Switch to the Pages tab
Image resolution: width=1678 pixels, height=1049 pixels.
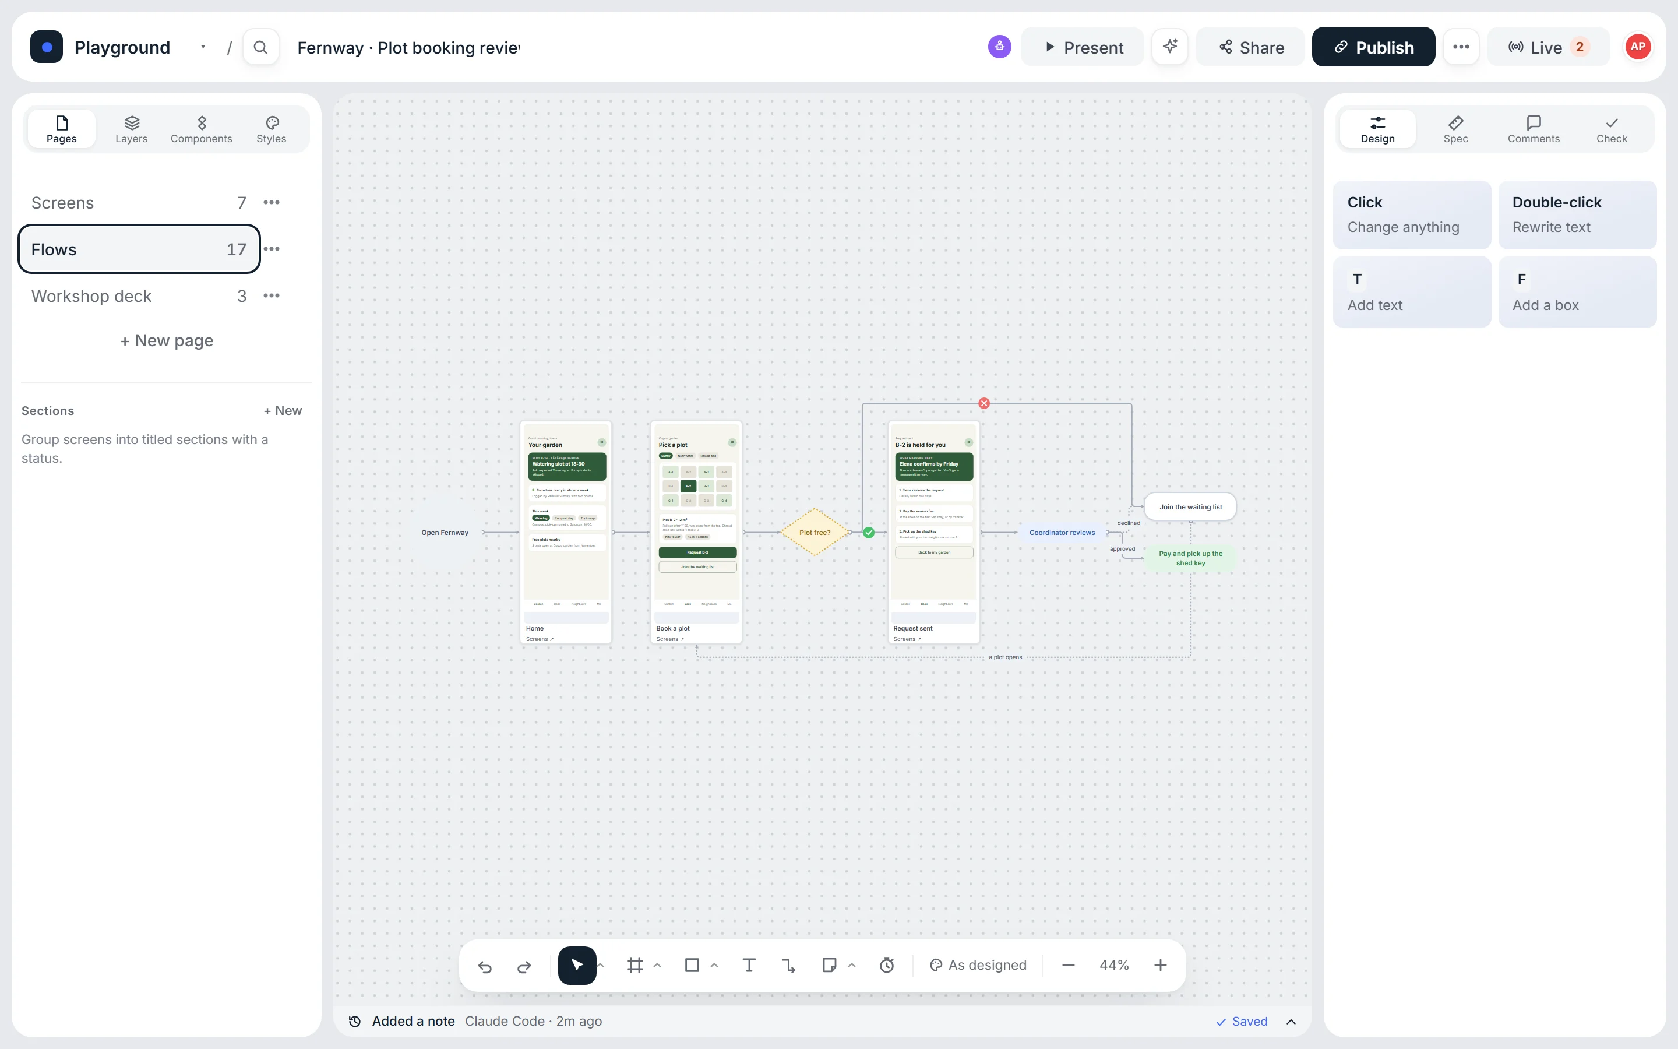(x=62, y=130)
